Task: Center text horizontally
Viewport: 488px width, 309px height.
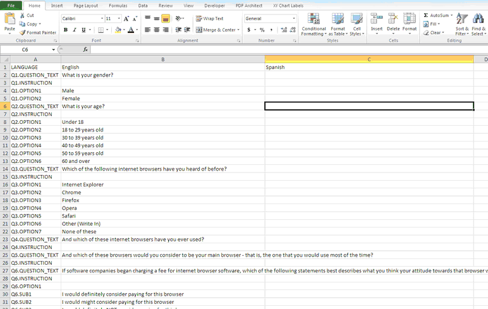Action: pyautogui.click(x=157, y=30)
